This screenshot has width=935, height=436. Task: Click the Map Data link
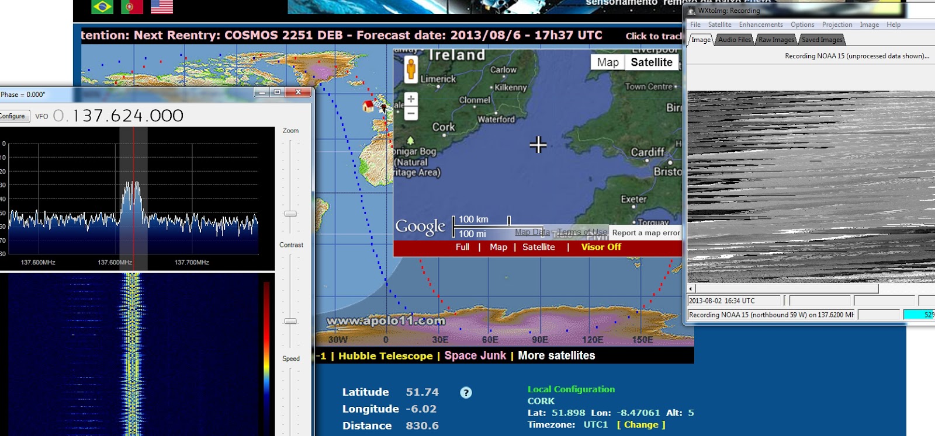tap(532, 232)
